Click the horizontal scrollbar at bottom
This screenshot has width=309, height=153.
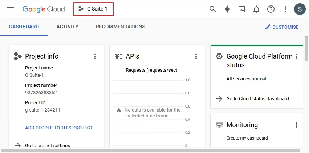pyautogui.click(x=150, y=151)
